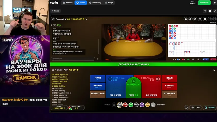
Task: Bet on P BONUS
Action: click(98, 86)
